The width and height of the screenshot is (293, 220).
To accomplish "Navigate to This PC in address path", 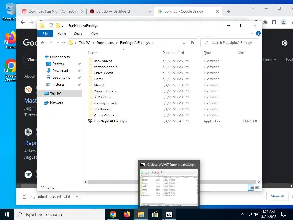I will [84, 43].
